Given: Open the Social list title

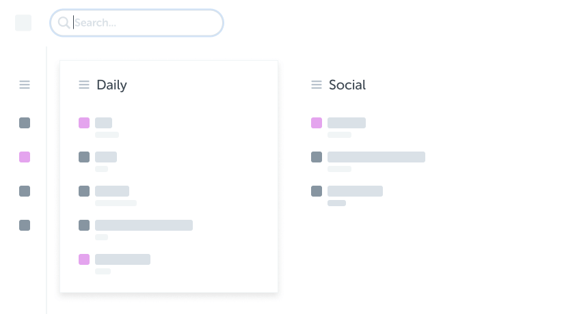Looking at the screenshot, I should tap(347, 85).
